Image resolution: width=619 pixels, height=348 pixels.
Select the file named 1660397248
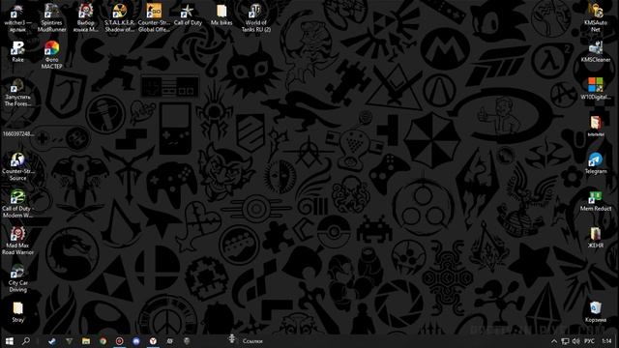(x=18, y=133)
